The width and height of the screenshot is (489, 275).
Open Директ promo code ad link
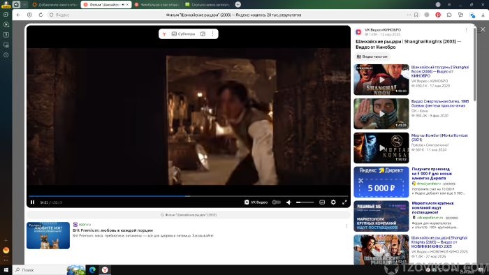point(432,174)
